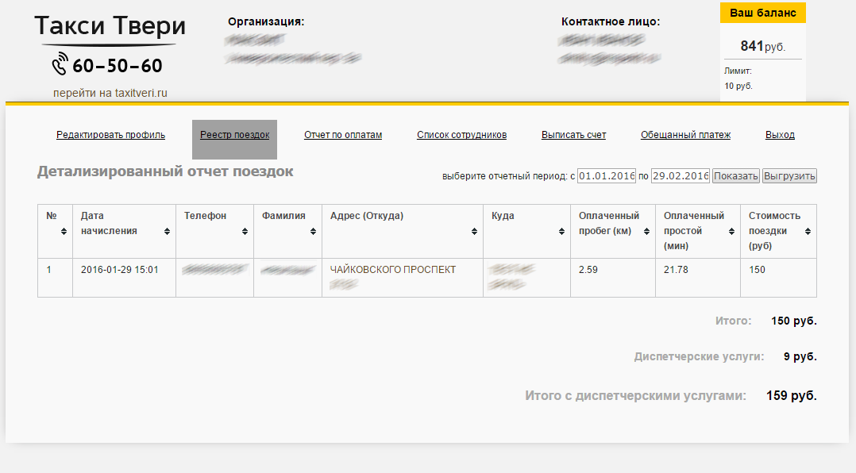The width and height of the screenshot is (856, 473).
Task: Click the Обещанный платеж link
Action: [x=685, y=135]
